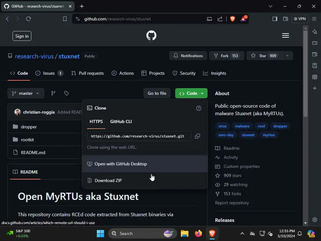View branches using the branch icon
Screen dimensions: 321x241
(53, 93)
